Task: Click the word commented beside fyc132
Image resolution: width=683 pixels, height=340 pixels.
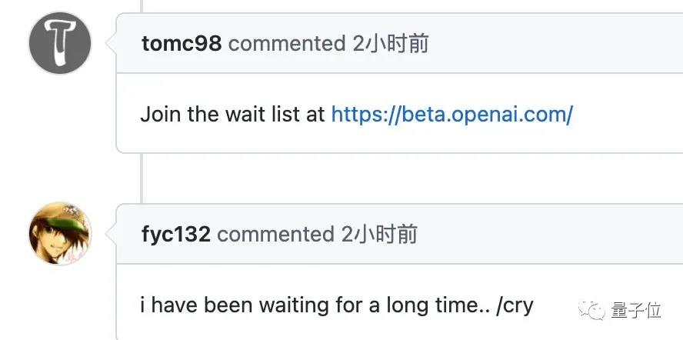Action: 275,235
